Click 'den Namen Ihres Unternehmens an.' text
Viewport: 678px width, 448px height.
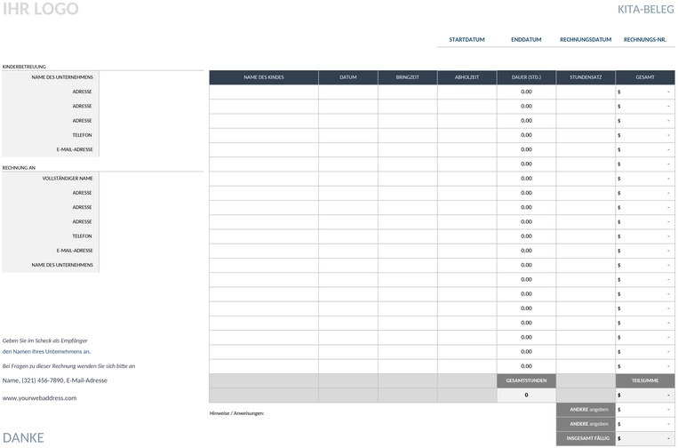point(46,352)
